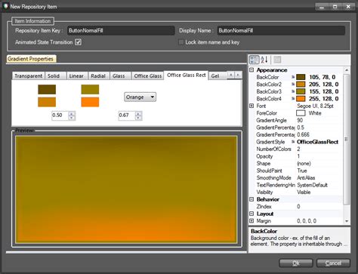Click the bright orange bottom-right color swatch
The image size is (358, 274).
click(x=90, y=102)
